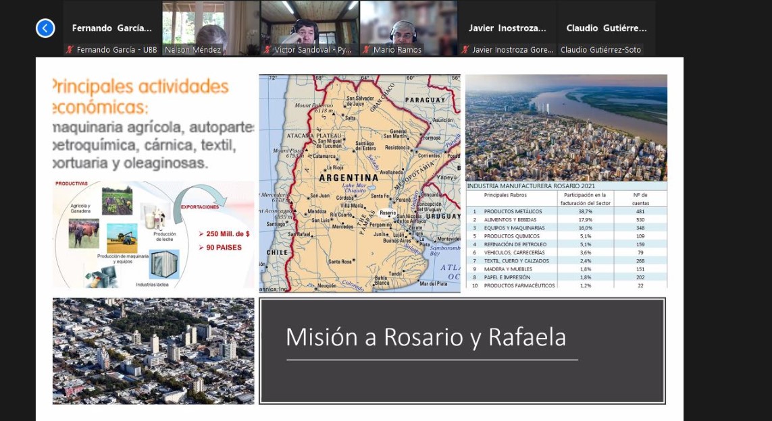The width and height of the screenshot is (772, 421).
Task: Click the 530 accounts value in the table
Action: click(640, 220)
